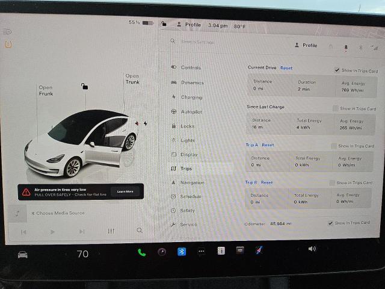Open the info manual app icon
Screen dimensions: 385x289
(221, 250)
